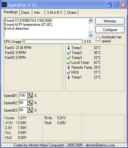Open the Info tab
The image size is (128, 148).
tap(37, 12)
